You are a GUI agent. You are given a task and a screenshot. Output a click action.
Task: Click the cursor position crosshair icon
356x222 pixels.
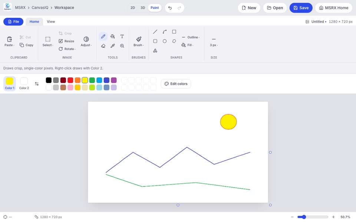click(x=5, y=217)
